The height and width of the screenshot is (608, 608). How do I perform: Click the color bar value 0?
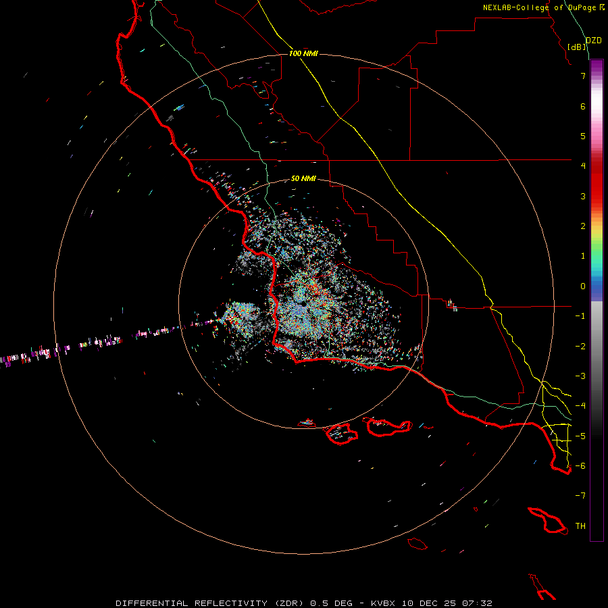[583, 286]
